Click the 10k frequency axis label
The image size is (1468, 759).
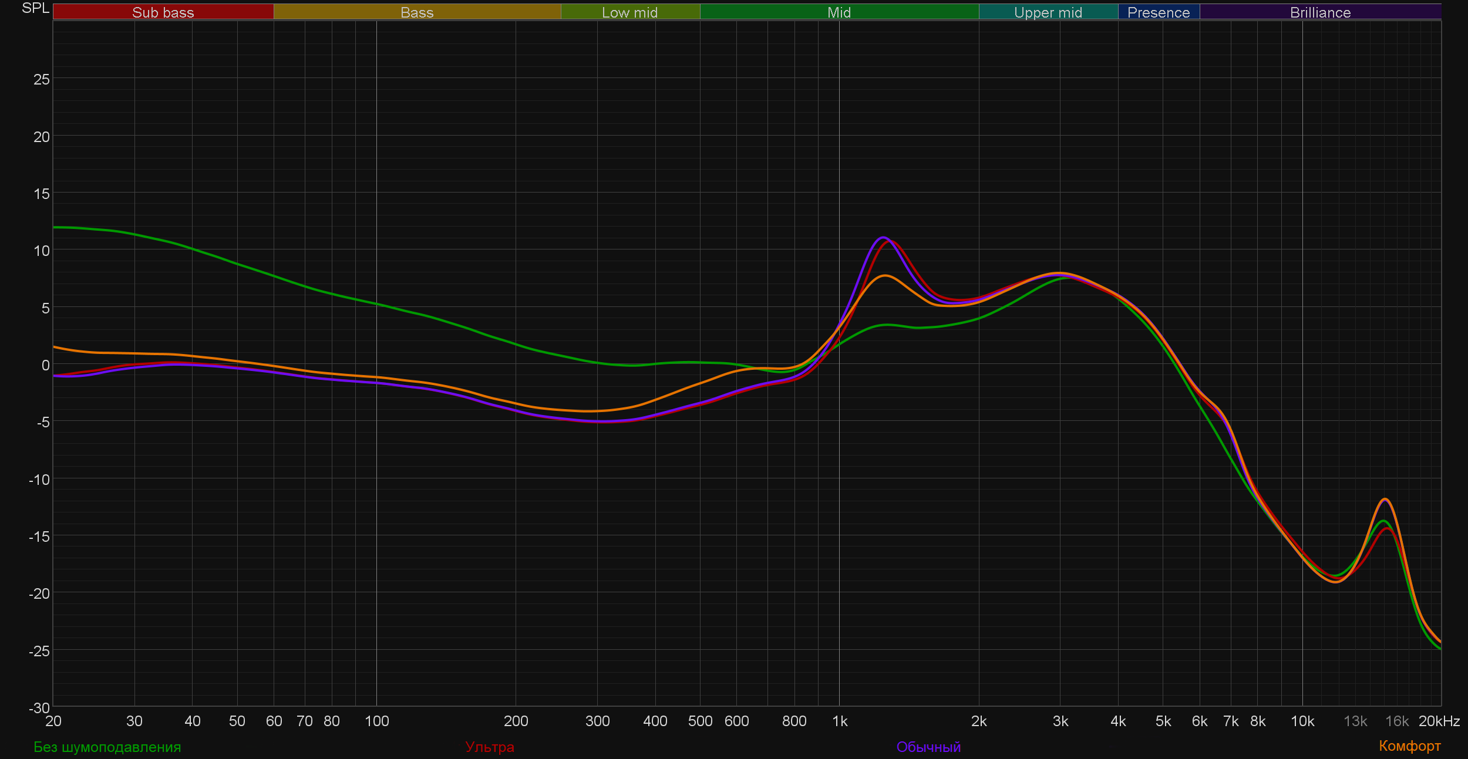pos(1302,721)
